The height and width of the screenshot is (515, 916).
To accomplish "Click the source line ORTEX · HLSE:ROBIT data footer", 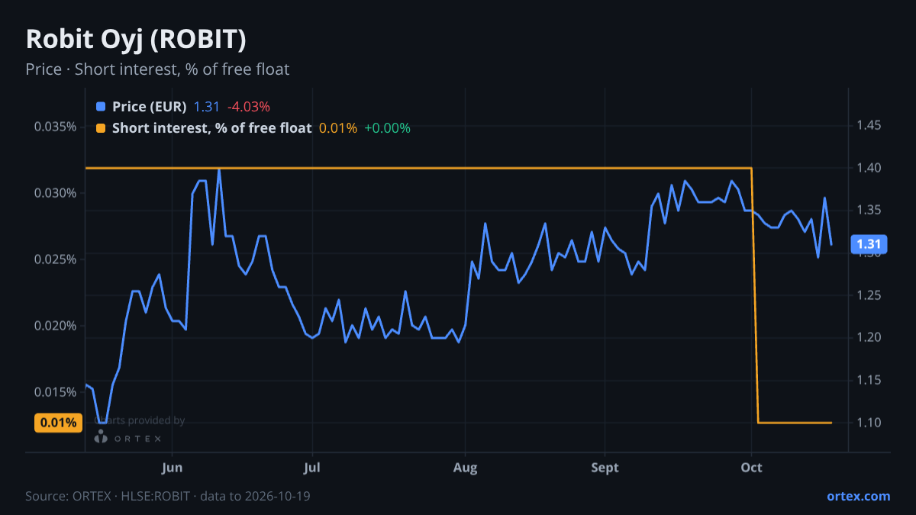I will coord(168,496).
